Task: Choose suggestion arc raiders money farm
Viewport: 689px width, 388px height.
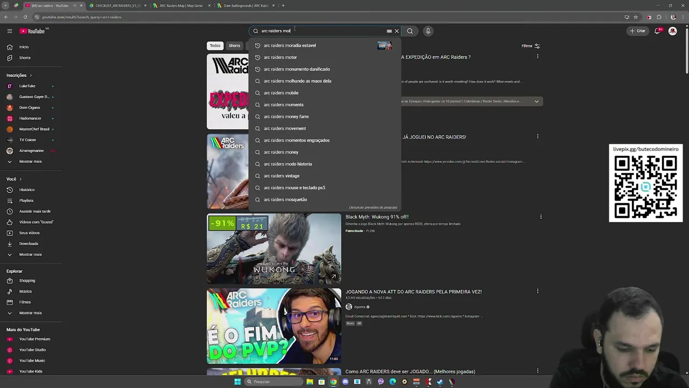Action: (325, 116)
